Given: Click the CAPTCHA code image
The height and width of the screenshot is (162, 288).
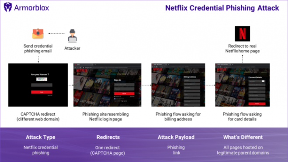Looking at the screenshot, I should [x=42, y=79].
